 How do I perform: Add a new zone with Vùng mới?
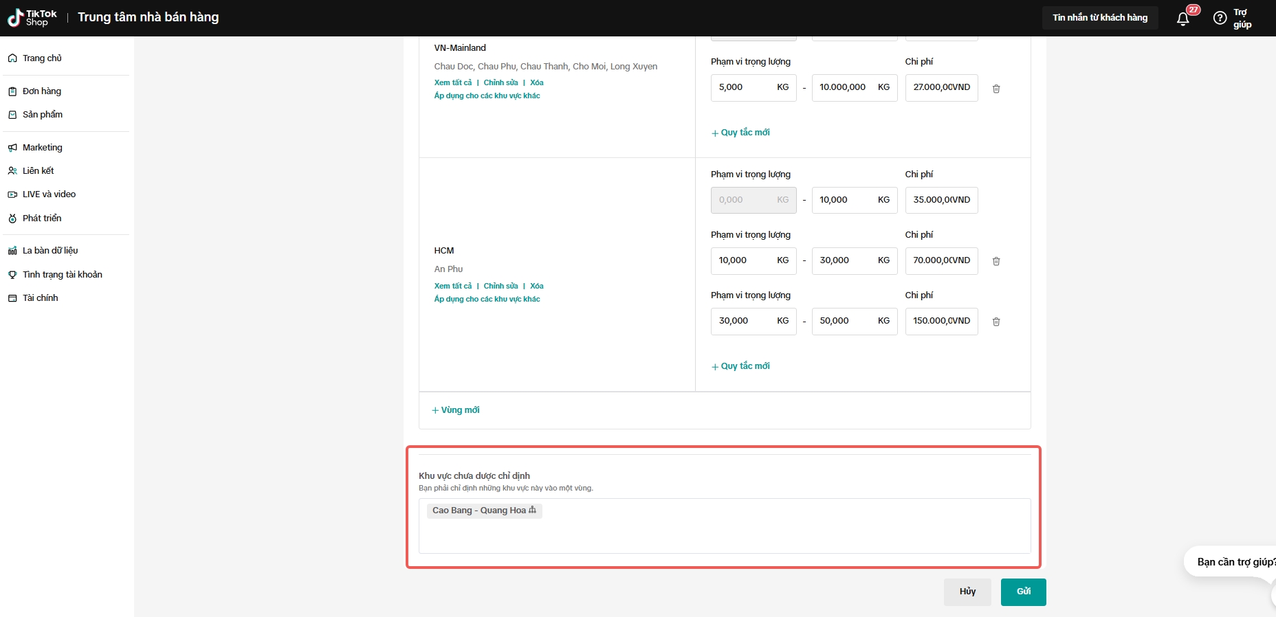click(456, 410)
